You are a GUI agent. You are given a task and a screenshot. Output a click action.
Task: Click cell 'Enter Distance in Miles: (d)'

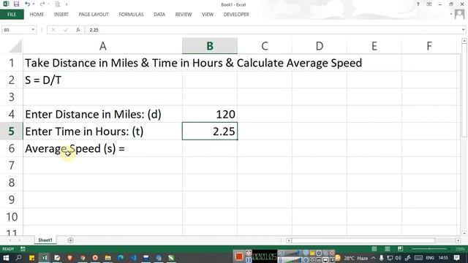(102, 114)
